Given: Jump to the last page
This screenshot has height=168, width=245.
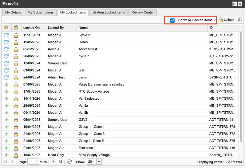Looking at the screenshot, I should (60, 162).
